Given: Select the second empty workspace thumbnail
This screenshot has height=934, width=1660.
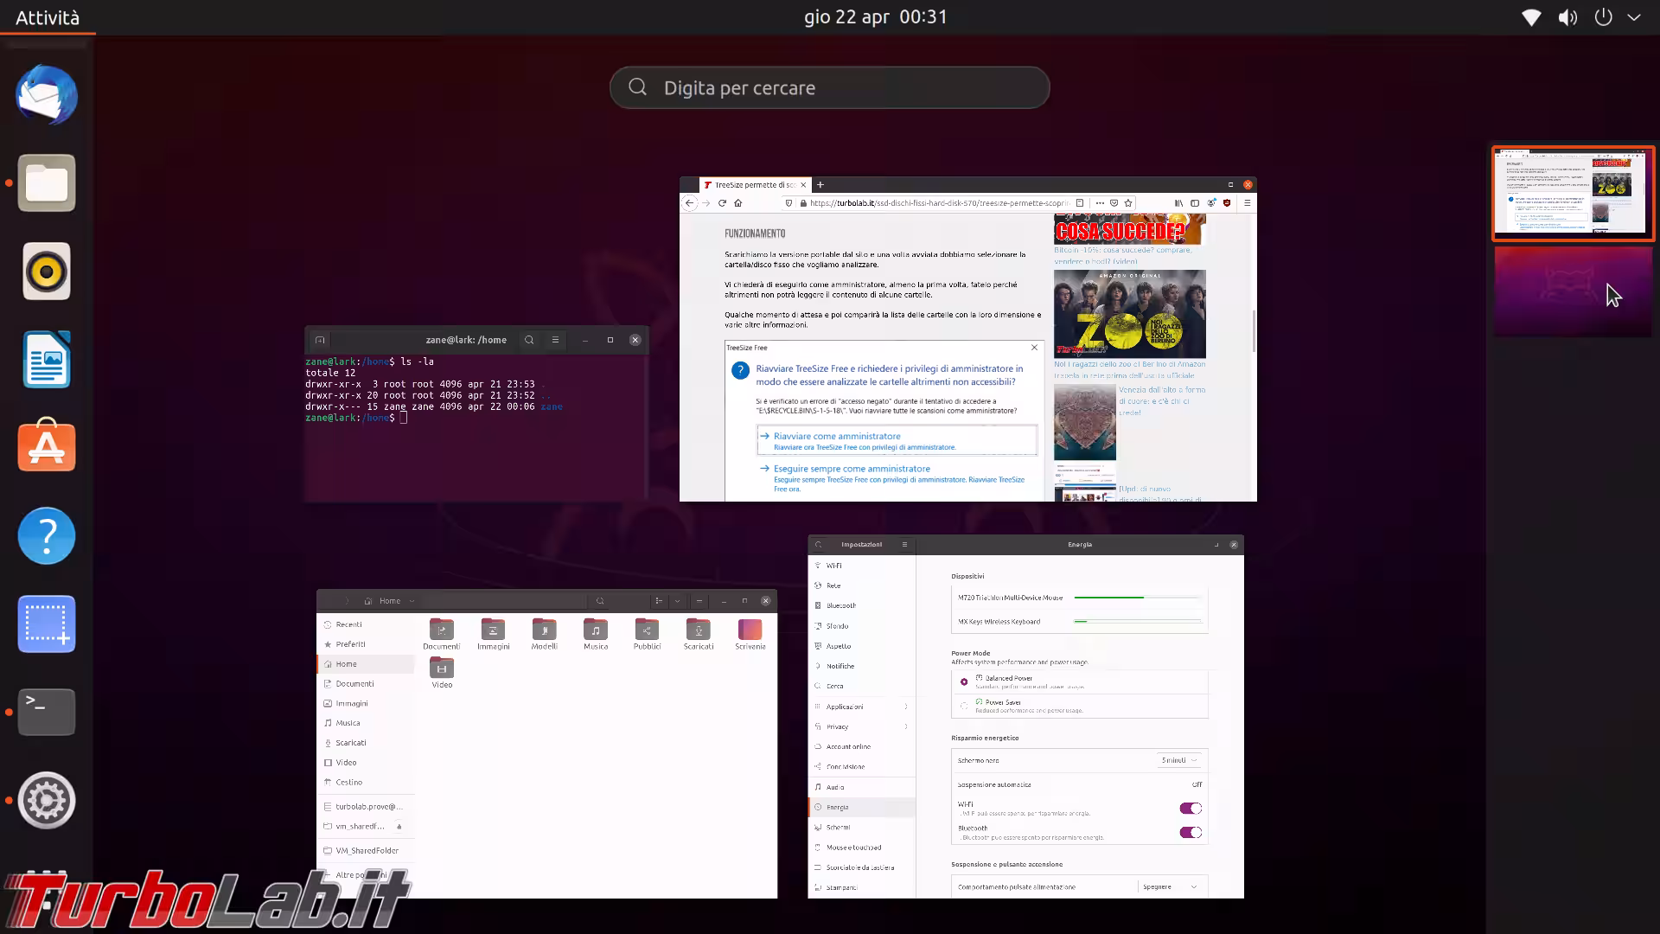Looking at the screenshot, I should (1574, 291).
